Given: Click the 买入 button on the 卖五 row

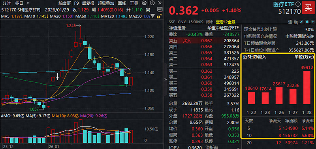Looking at the screenshot, I should coord(187,41).
